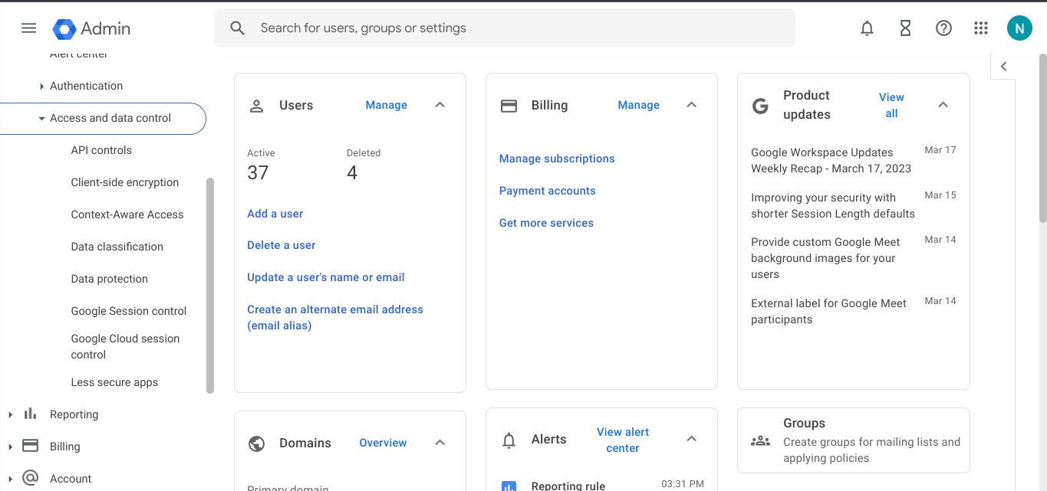Image resolution: width=1047 pixels, height=491 pixels.
Task: Select Authentication in sidebar
Action: point(86,86)
